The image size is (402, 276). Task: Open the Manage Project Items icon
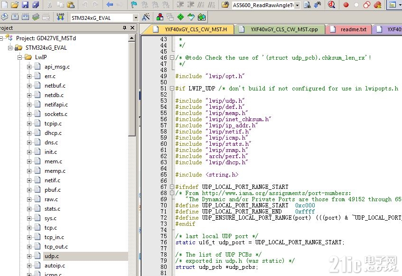[x=160, y=17]
